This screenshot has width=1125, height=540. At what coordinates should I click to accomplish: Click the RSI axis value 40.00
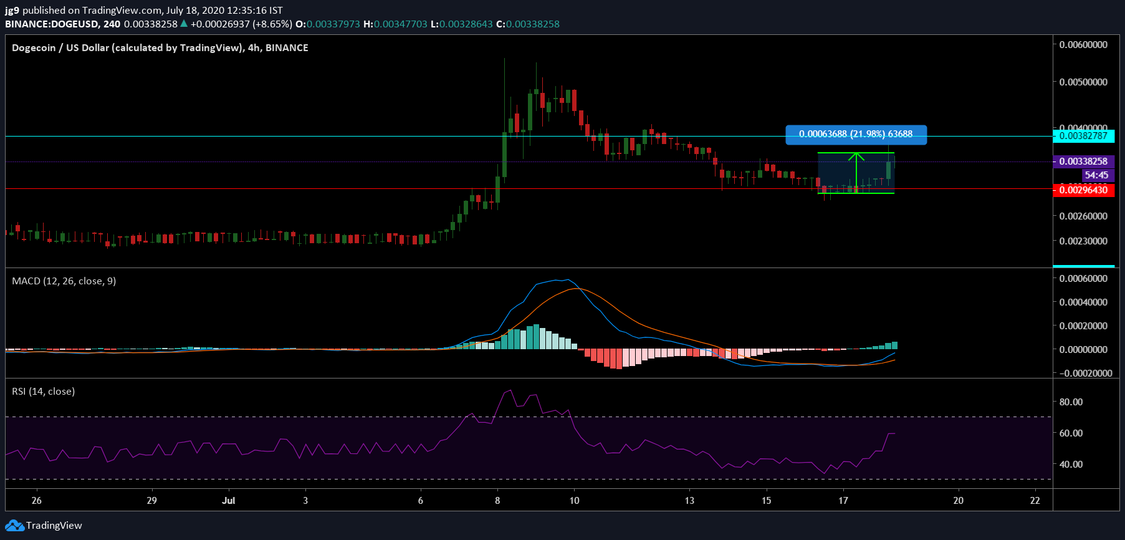pyautogui.click(x=1071, y=465)
